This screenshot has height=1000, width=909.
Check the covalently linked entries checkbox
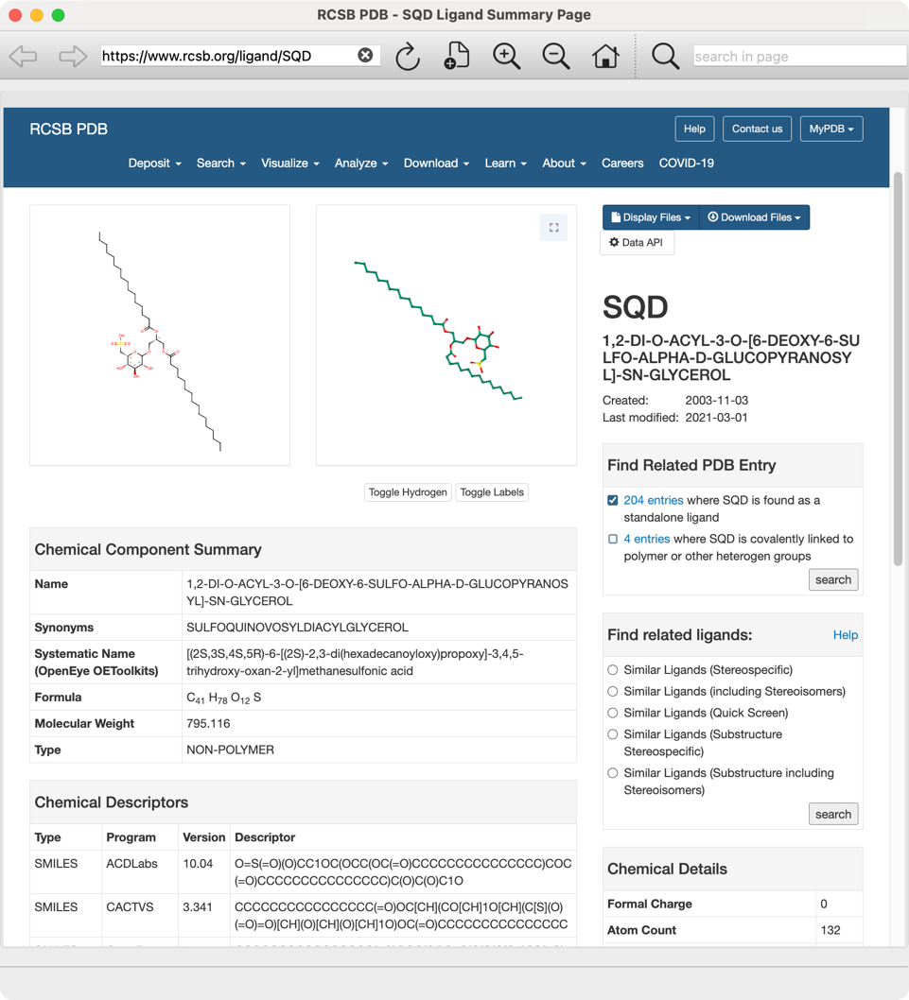pyautogui.click(x=613, y=540)
